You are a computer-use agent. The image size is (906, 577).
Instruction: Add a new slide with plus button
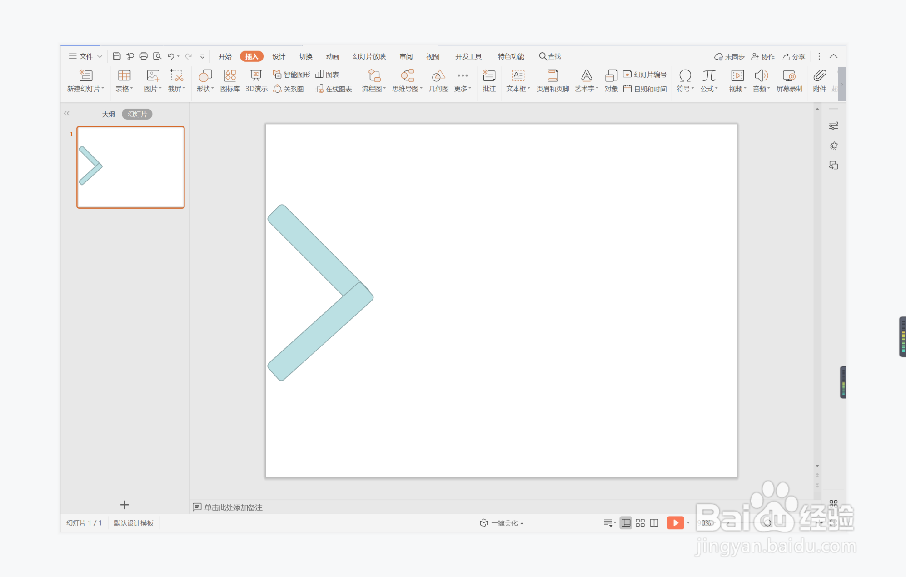pos(124,505)
